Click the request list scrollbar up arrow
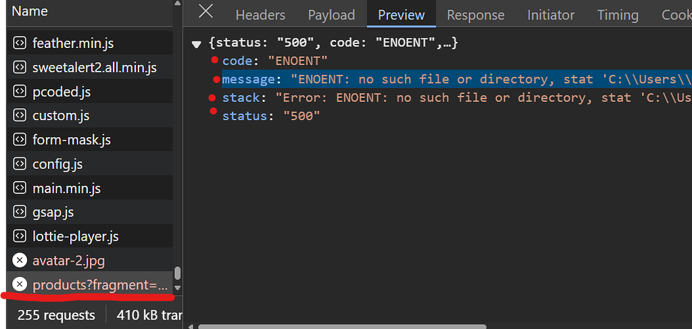This screenshot has height=329, width=692. (x=178, y=3)
